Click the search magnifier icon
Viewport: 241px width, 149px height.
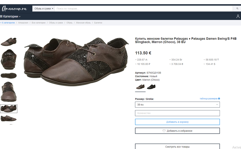(237, 8)
